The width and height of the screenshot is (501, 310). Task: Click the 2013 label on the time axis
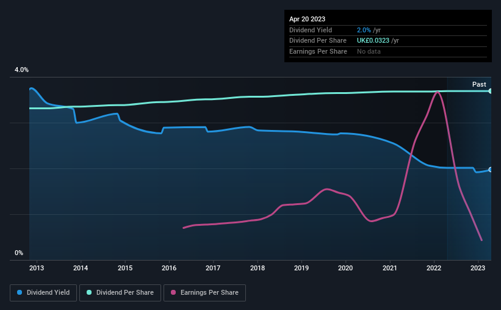pyautogui.click(x=37, y=268)
